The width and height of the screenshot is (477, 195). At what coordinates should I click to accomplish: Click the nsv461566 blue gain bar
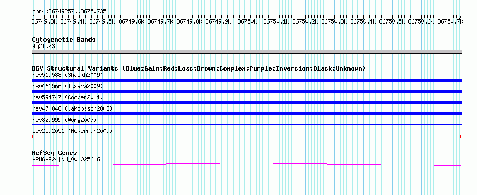point(247,91)
